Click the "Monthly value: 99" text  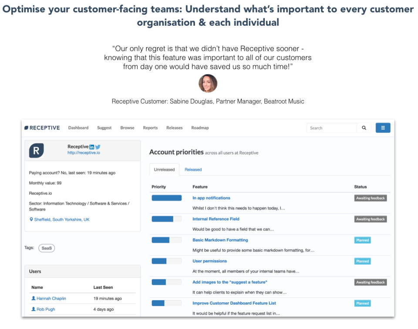point(45,183)
